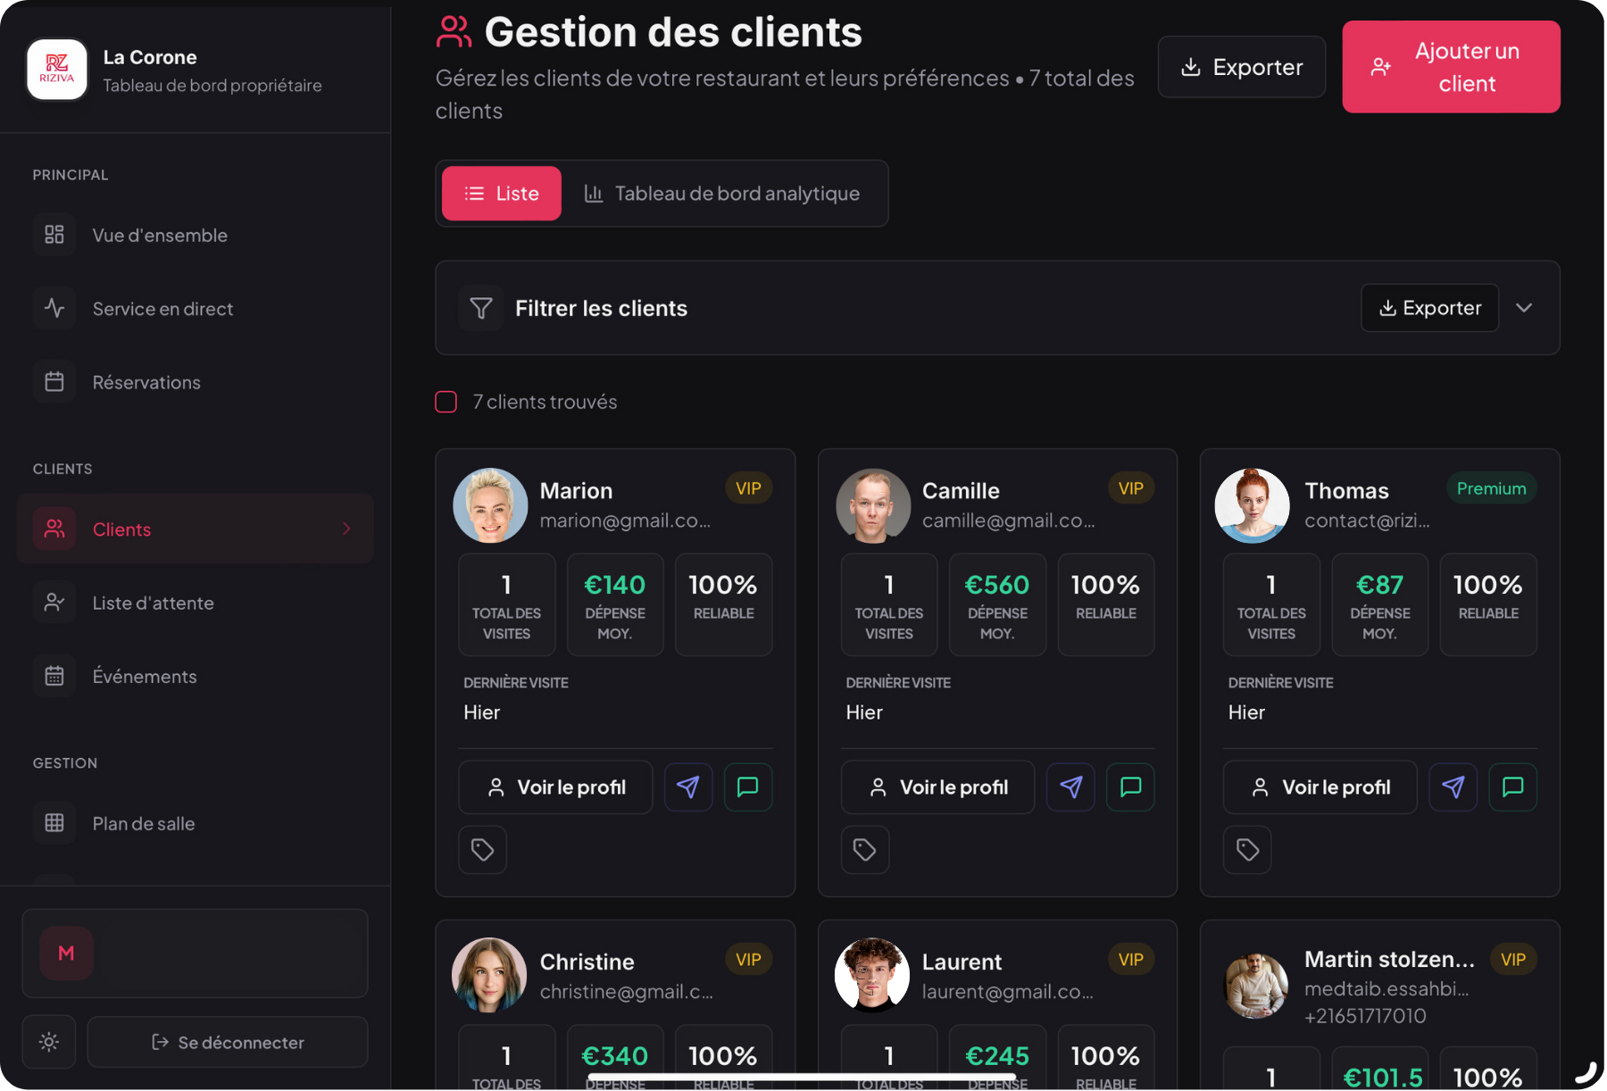
Task: Open the Plan de salle grid icon
Action: click(x=54, y=822)
